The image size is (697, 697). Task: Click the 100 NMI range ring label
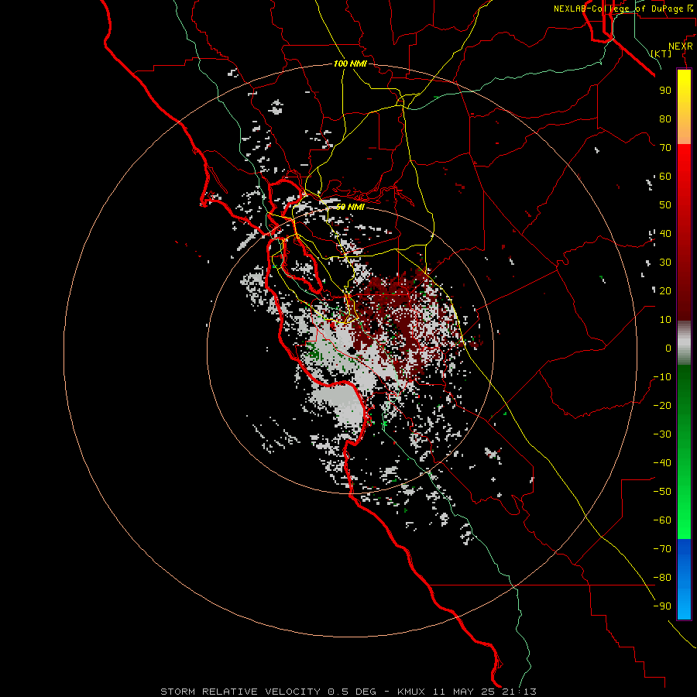[x=350, y=64]
